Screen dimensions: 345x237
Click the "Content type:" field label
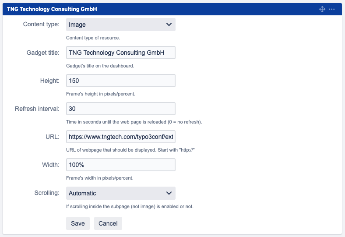(x=41, y=25)
